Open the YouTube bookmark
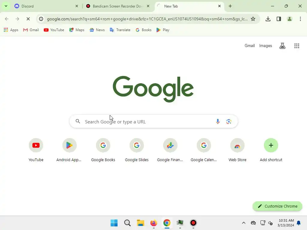307x230 pixels. tap(54, 30)
